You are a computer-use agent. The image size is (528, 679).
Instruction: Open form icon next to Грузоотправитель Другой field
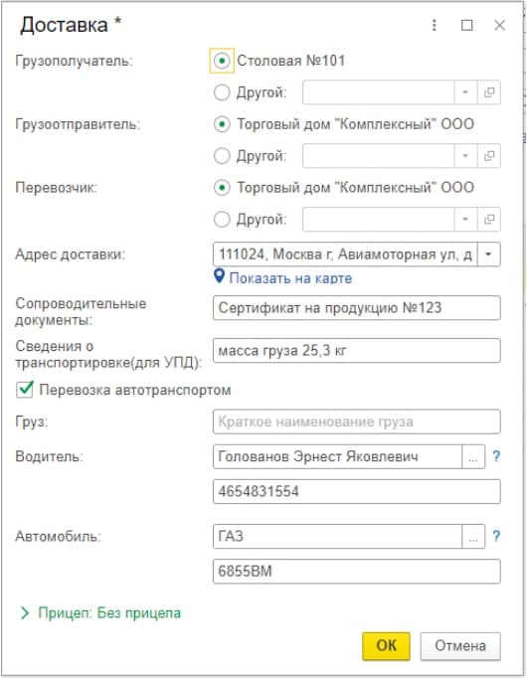[489, 155]
